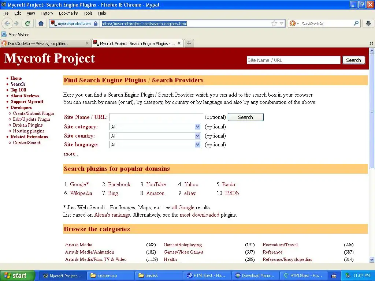Viewport: 375px width, 281px height.
Task: Open the Bookmarks menu
Action: point(68,13)
